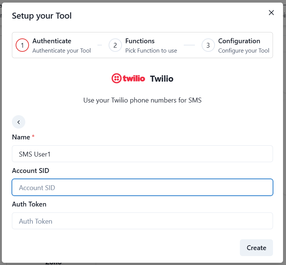This screenshot has width=286, height=265.
Task: Close the Setup your Tool dialog
Action: coord(271,13)
